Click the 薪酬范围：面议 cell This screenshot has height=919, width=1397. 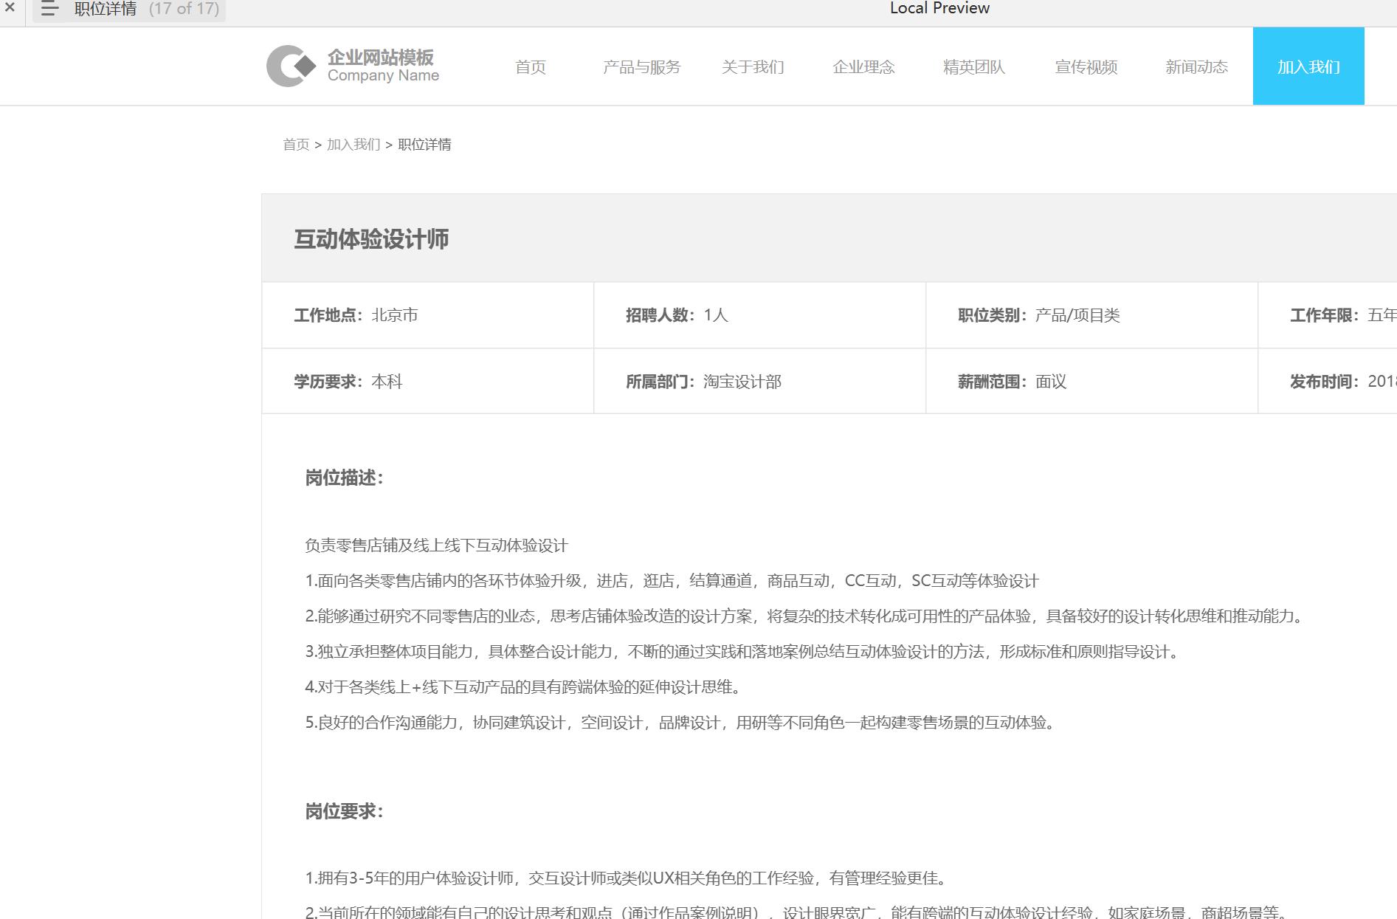pos(1092,381)
